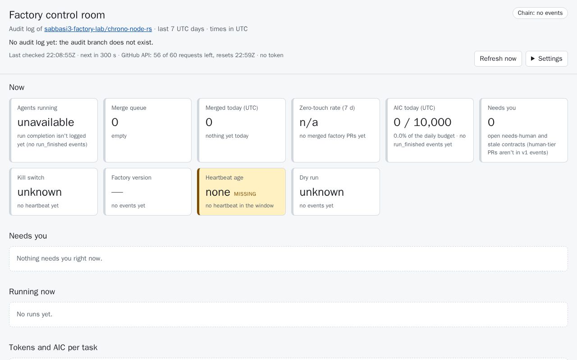577x360 pixels.
Task: Click the 'Now' section heading
Action: 17,87
